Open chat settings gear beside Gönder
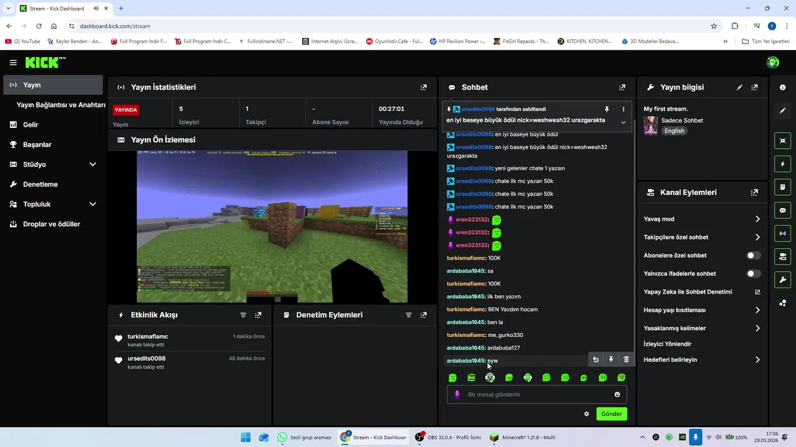796x447 pixels. (x=586, y=414)
